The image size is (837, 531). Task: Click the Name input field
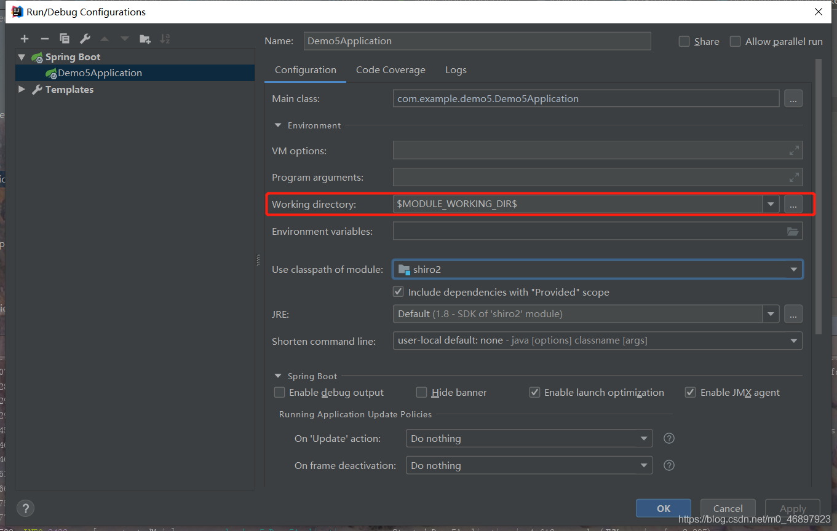(477, 41)
